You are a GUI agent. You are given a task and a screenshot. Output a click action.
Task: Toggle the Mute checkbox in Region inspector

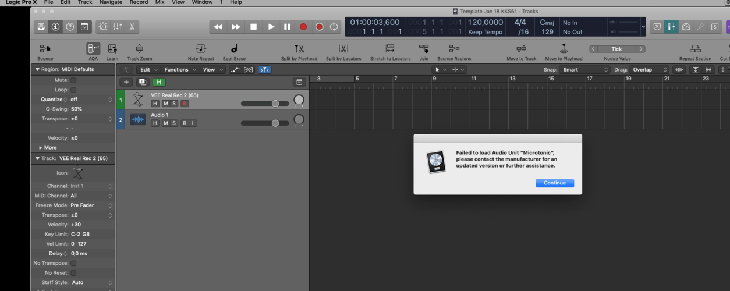(73, 80)
